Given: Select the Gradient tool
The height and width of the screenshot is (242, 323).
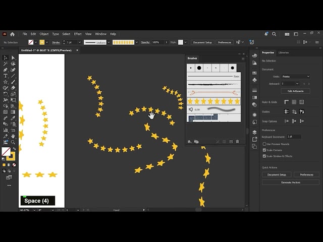Looking at the screenshot, I should coord(13,112).
